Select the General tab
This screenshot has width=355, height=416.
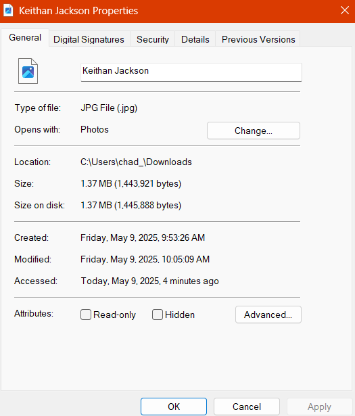pyautogui.click(x=25, y=38)
